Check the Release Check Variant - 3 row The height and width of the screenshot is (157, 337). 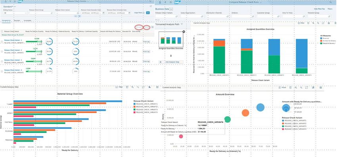click(x=2, y=61)
